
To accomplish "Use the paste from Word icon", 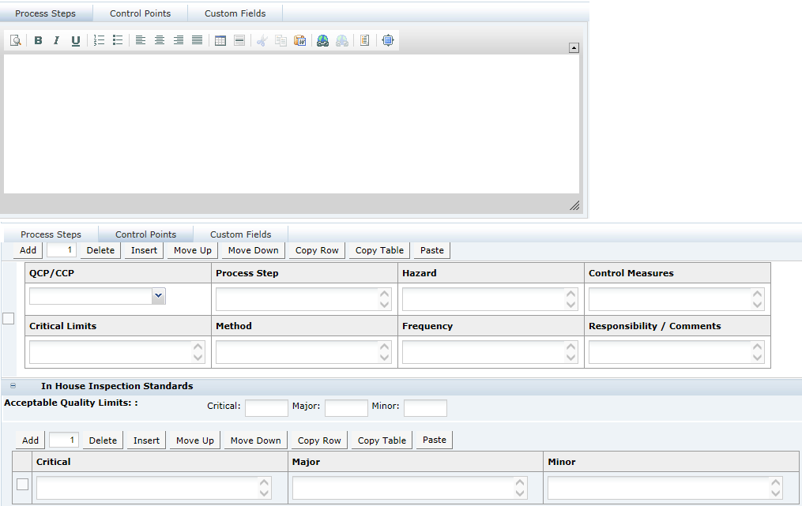I will (x=299, y=40).
